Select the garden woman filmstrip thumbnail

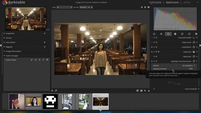click(x=84, y=101)
